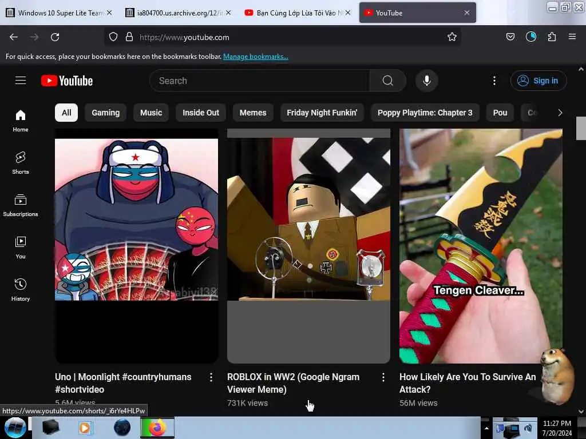
Task: Open Tengen Cleaver short thumbnail
Action: coord(481,246)
